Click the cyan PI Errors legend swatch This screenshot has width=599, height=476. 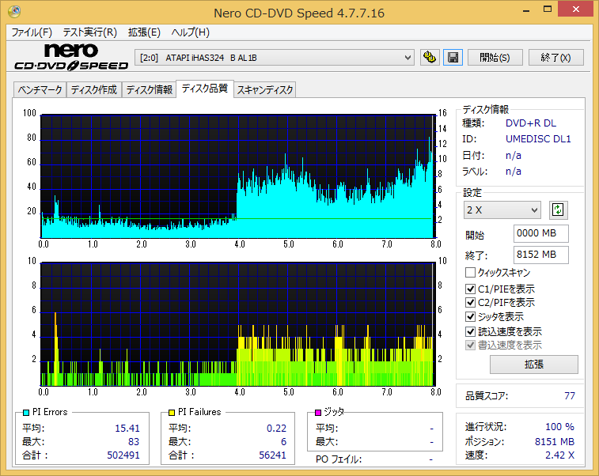tap(26, 412)
